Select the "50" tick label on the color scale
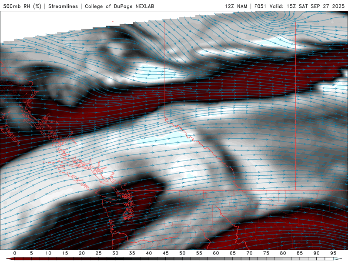Viewport: 348px width, 261px height. pos(182,253)
